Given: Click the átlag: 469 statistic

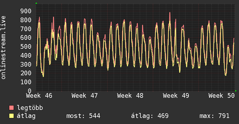Looking at the screenshot, I should [150, 116].
